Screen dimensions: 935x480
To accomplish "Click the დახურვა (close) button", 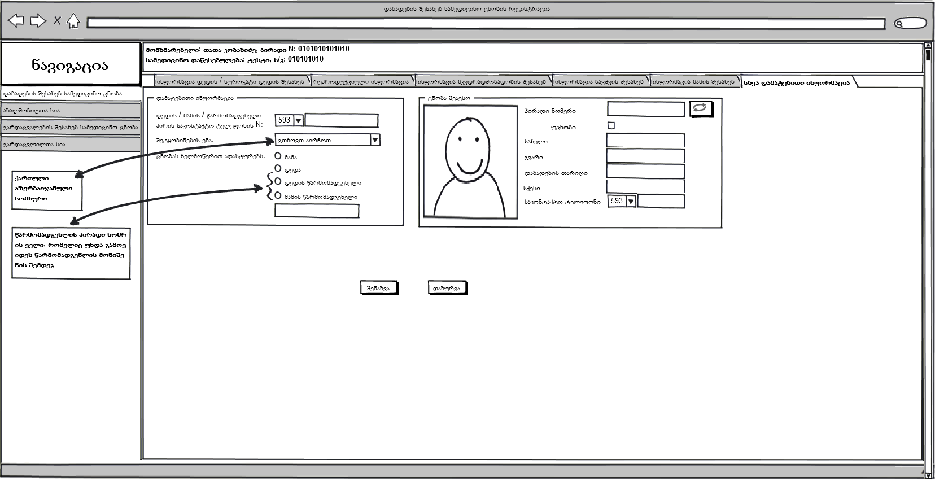I will click(x=447, y=288).
